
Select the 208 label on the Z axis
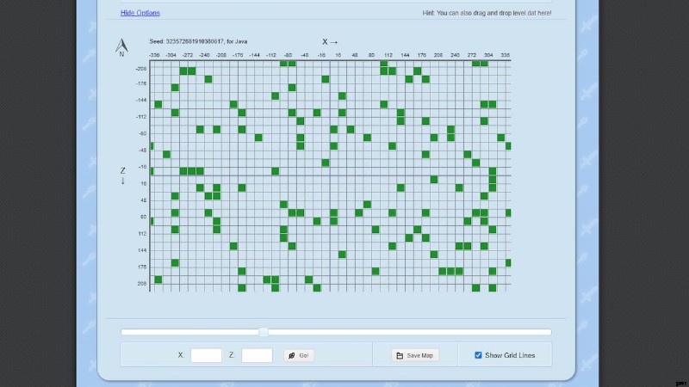pyautogui.click(x=142, y=283)
